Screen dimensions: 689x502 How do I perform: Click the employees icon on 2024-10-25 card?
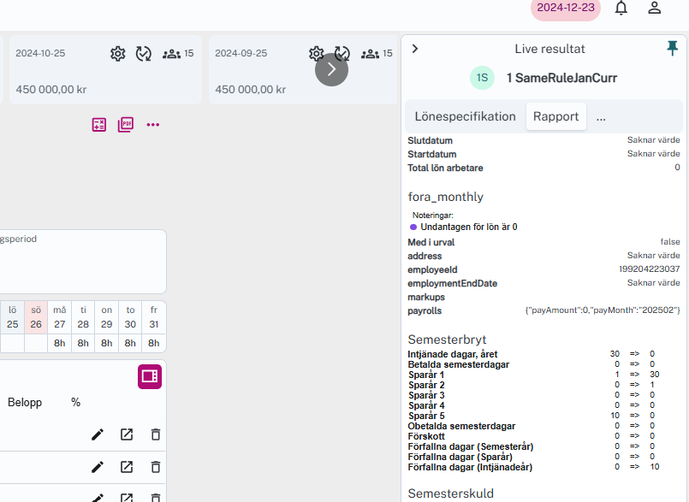(x=171, y=54)
